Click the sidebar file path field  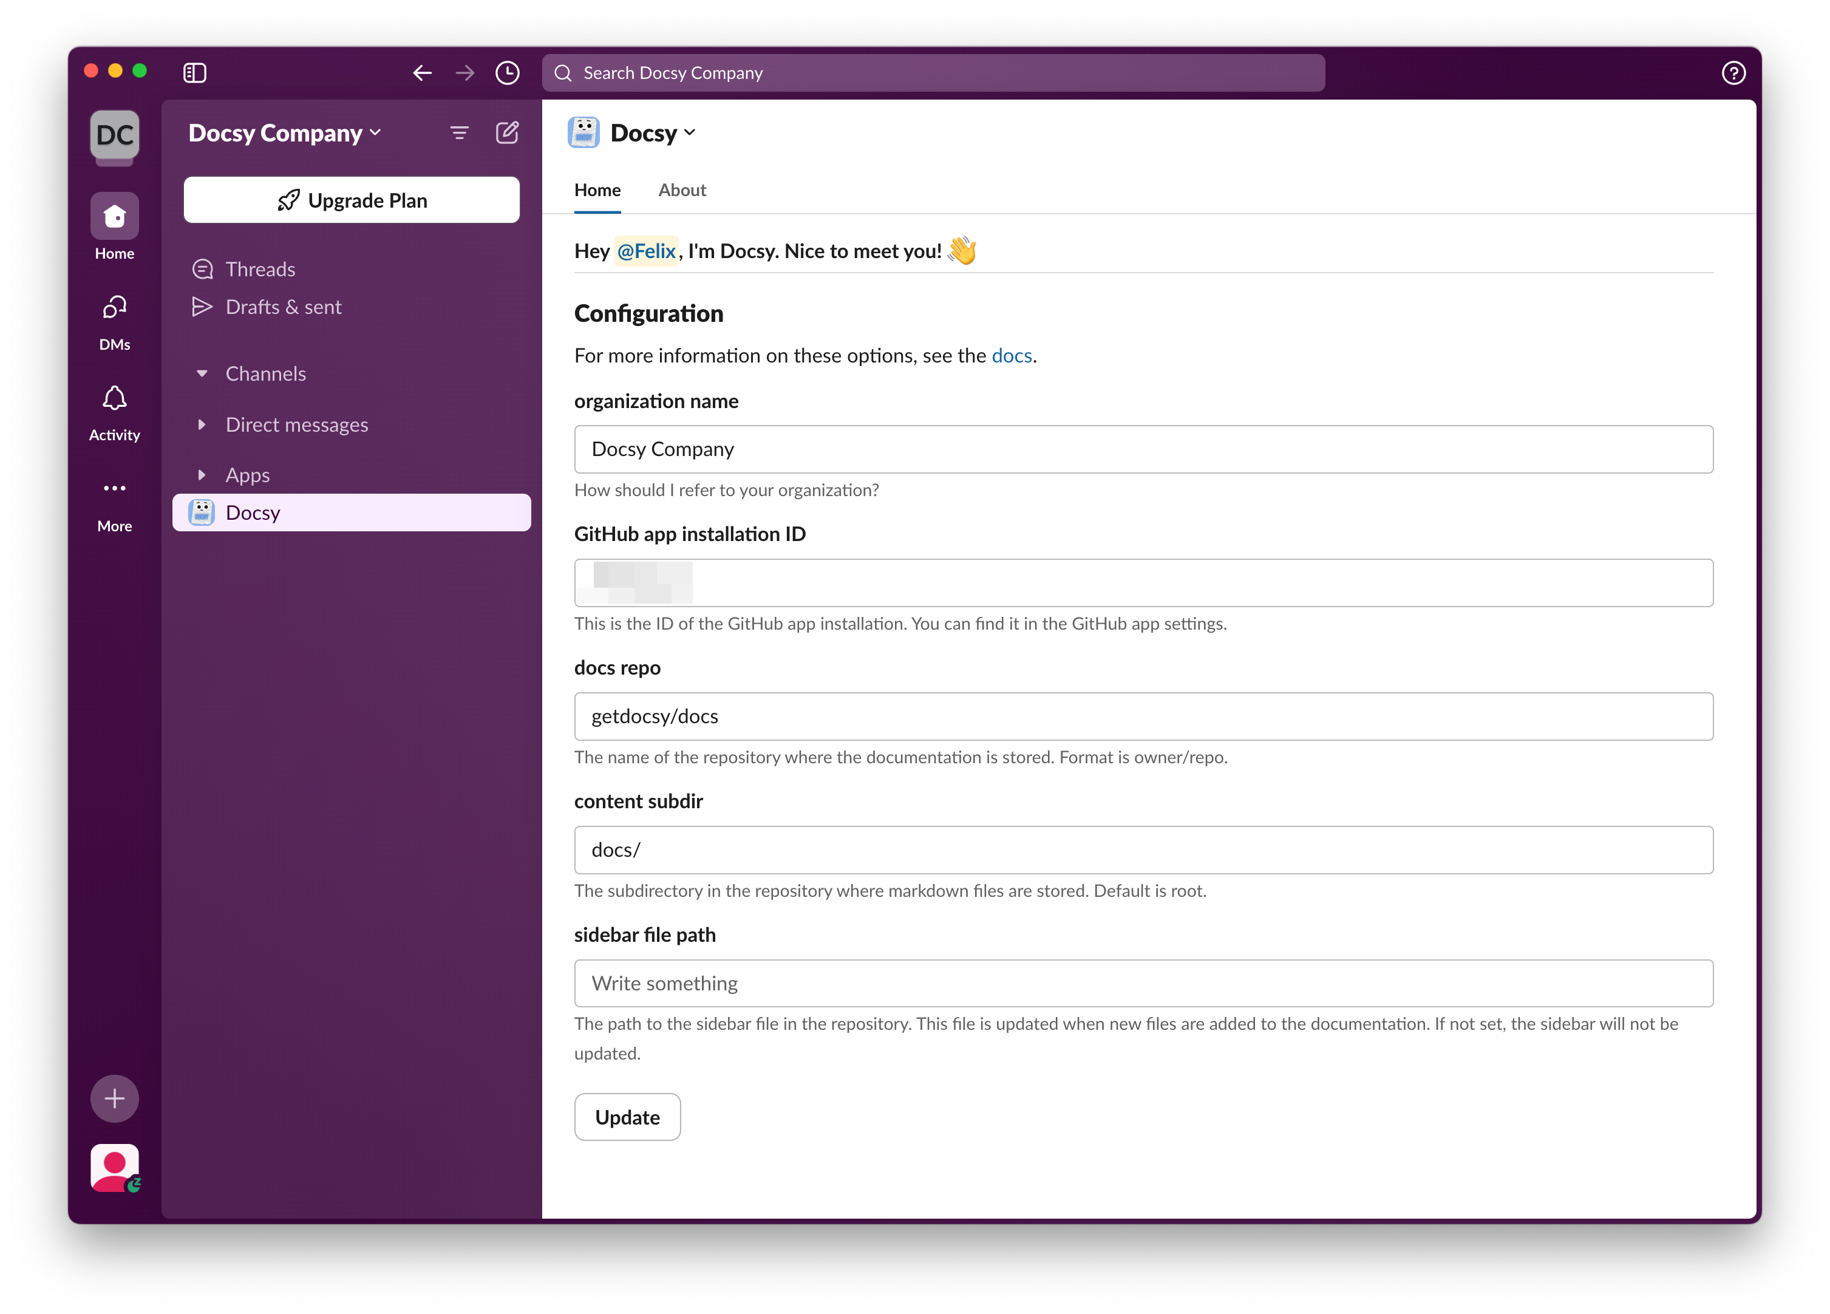[1143, 983]
